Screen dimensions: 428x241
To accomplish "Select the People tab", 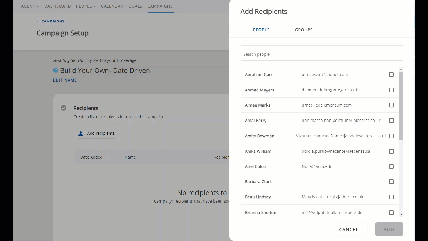I will pyautogui.click(x=261, y=30).
